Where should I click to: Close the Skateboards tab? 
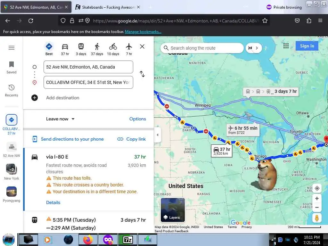click(x=138, y=7)
